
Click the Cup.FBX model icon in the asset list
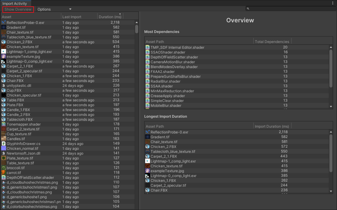4,90
